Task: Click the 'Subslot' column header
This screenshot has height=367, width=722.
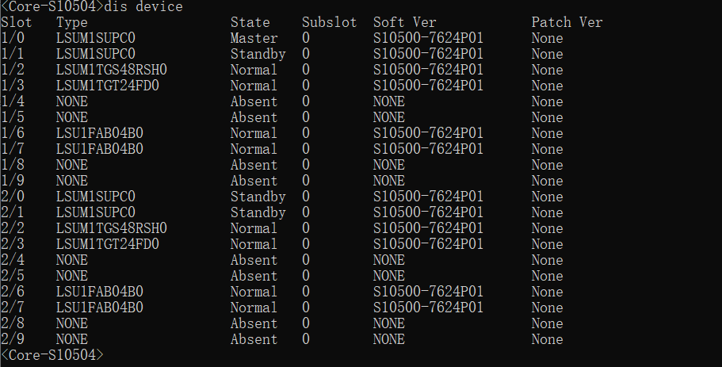Action: [x=329, y=22]
